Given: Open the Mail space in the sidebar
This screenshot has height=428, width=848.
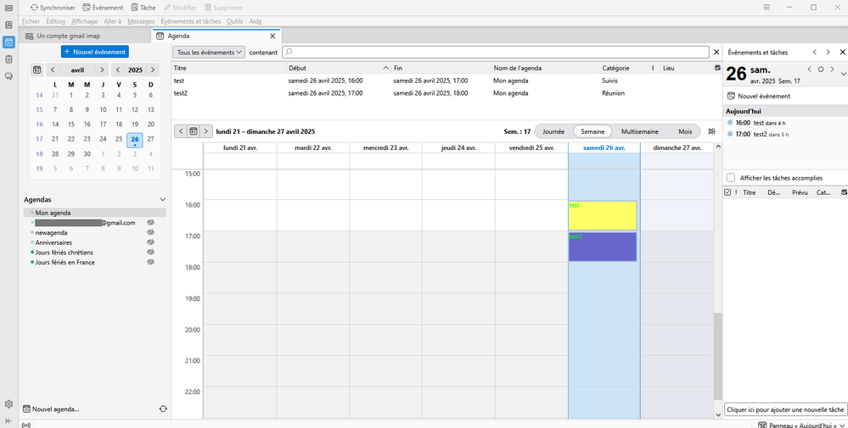Looking at the screenshot, I should point(8,9).
